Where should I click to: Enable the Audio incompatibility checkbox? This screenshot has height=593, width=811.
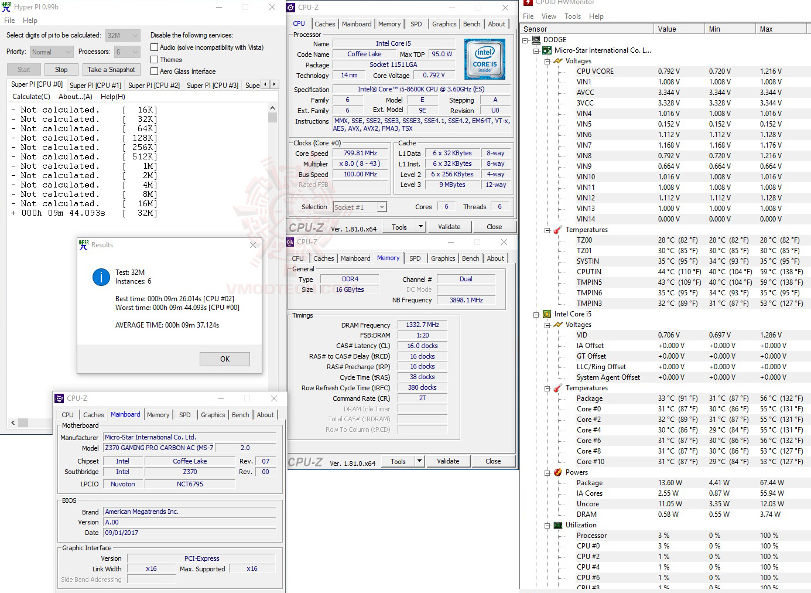tap(155, 47)
